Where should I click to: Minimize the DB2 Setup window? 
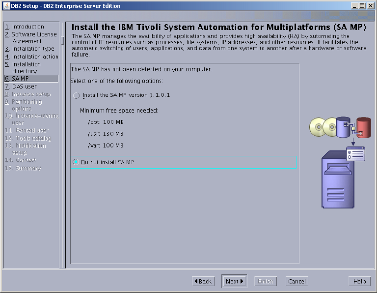354,6
